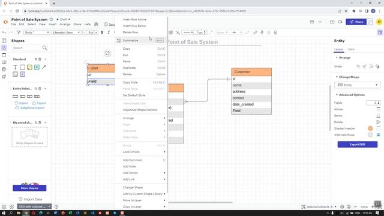
Task: Collapse the Advanced Options section
Action: pos(337,95)
